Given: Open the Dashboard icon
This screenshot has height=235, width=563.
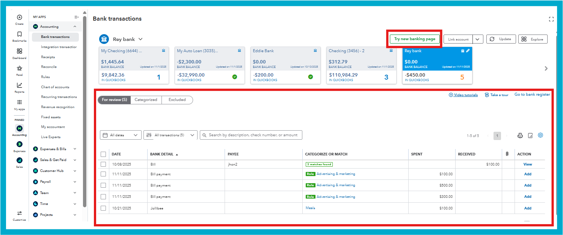Looking at the screenshot, I should tap(20, 51).
